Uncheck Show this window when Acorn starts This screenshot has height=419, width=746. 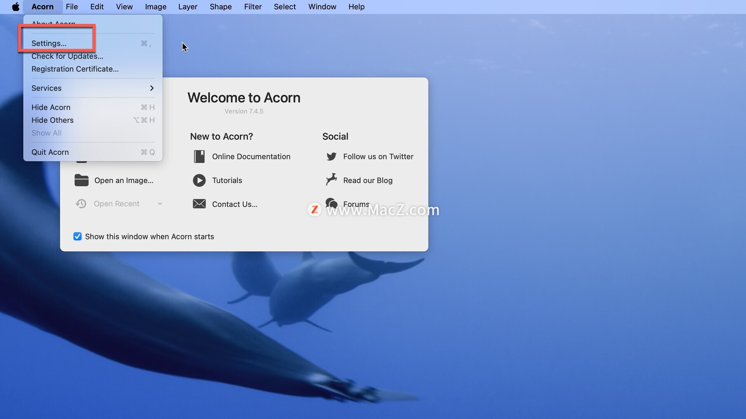(x=77, y=236)
